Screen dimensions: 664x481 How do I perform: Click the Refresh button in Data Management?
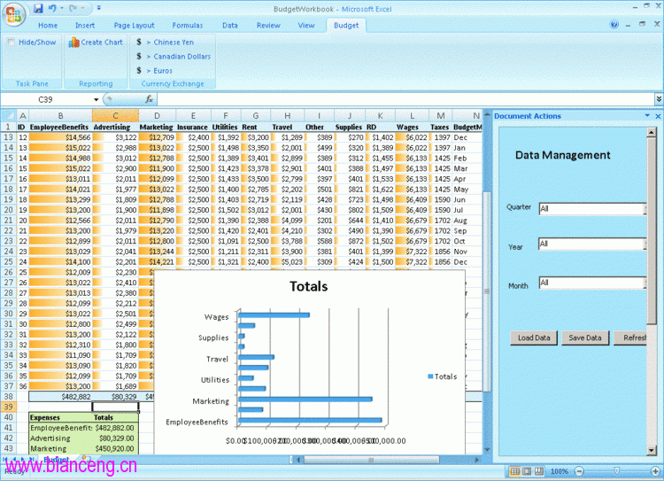[x=630, y=337]
